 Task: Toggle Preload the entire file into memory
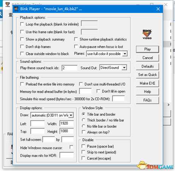pyautogui.click(x=22, y=84)
